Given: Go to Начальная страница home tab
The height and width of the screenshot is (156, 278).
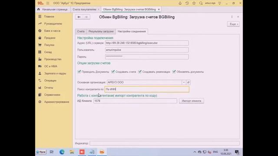Looking at the screenshot, I should pos(53,10).
